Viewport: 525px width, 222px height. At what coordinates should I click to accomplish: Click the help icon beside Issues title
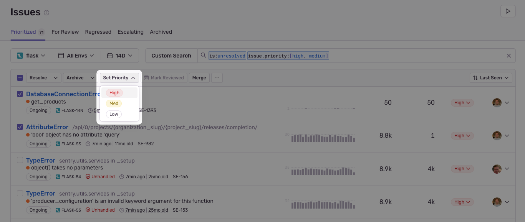click(x=46, y=13)
